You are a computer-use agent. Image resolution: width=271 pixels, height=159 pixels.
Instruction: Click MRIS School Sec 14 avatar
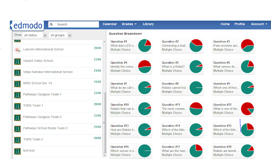click(x=17, y=84)
